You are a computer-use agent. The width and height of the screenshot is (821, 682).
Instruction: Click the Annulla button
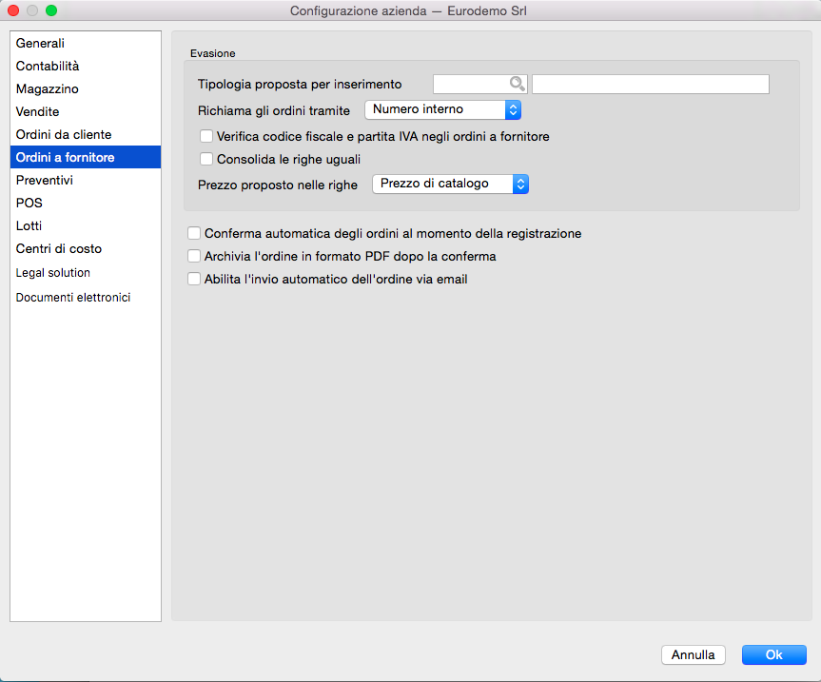[x=694, y=655]
